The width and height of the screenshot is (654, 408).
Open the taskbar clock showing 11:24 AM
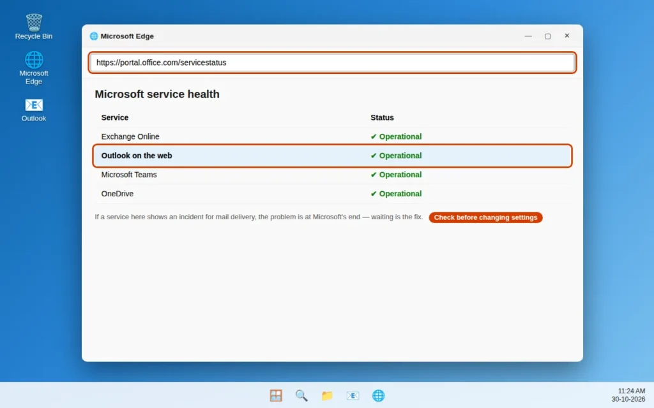coord(628,395)
